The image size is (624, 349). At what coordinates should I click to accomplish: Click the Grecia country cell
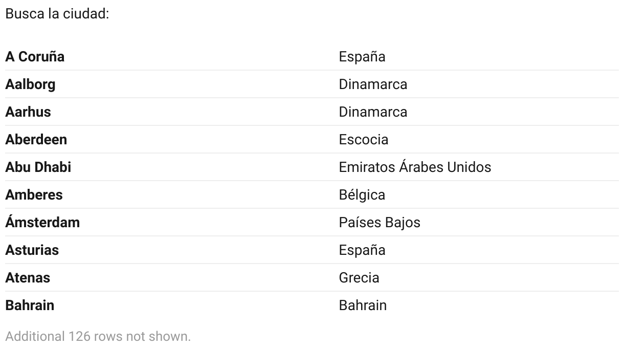pyautogui.click(x=359, y=277)
